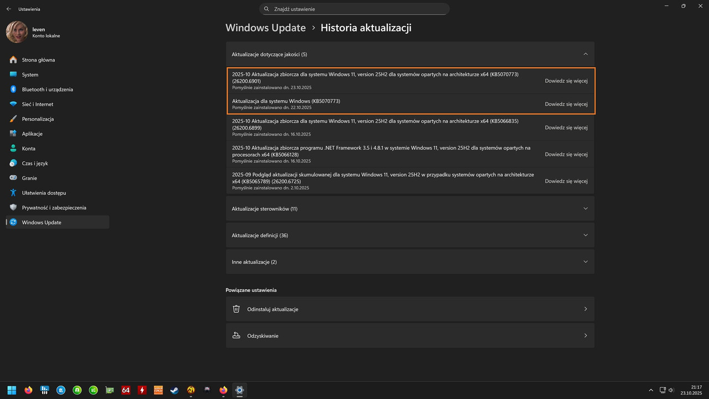Click the Konto lokalne label under leven
The image size is (709, 399).
(46, 36)
